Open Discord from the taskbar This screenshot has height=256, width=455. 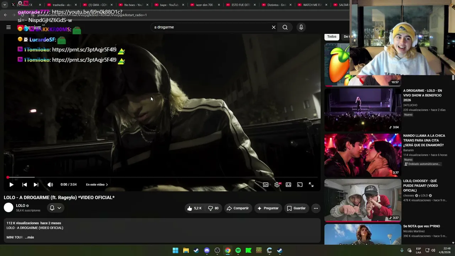coord(207,250)
